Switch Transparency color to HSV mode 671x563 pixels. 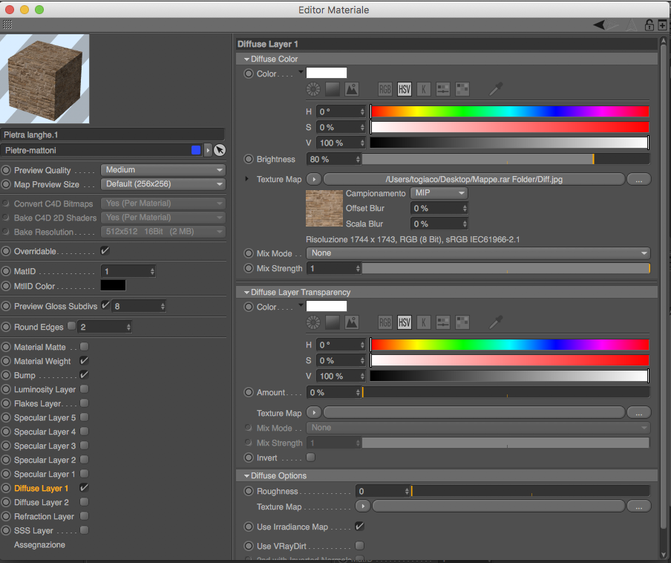pyautogui.click(x=405, y=322)
